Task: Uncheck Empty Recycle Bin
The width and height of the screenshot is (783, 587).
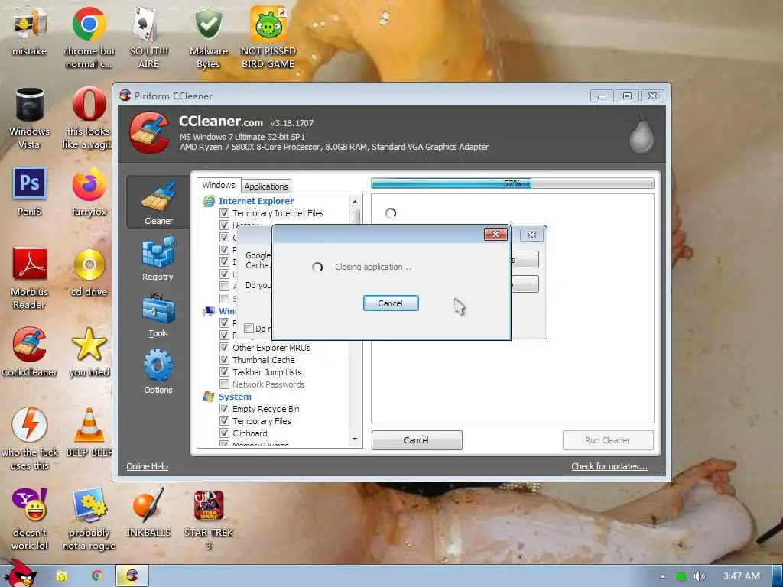Action: tap(224, 409)
